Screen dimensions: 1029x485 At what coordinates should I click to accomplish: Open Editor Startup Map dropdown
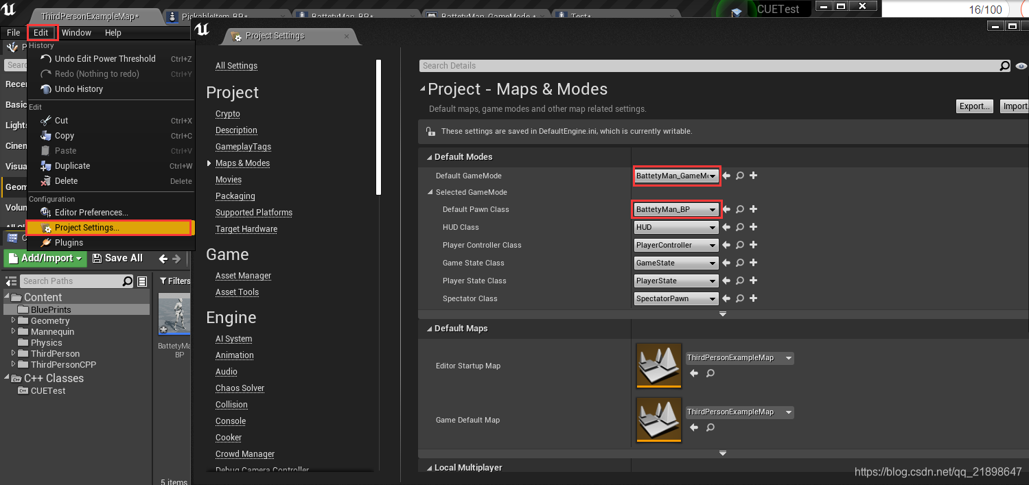click(x=740, y=358)
